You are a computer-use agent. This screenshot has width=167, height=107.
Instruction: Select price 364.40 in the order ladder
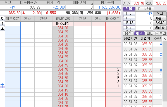coord(63,70)
